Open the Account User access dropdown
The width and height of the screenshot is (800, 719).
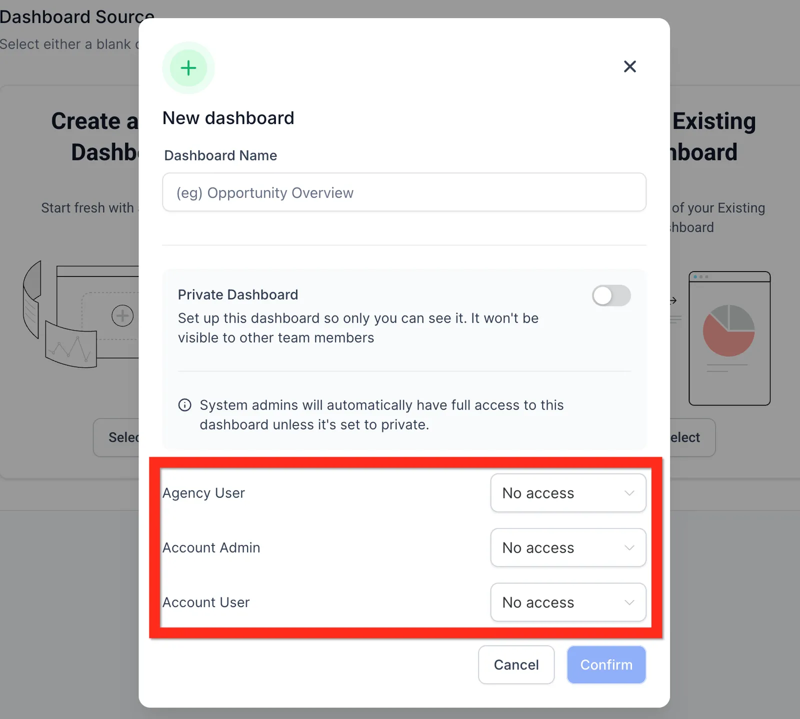[568, 602]
